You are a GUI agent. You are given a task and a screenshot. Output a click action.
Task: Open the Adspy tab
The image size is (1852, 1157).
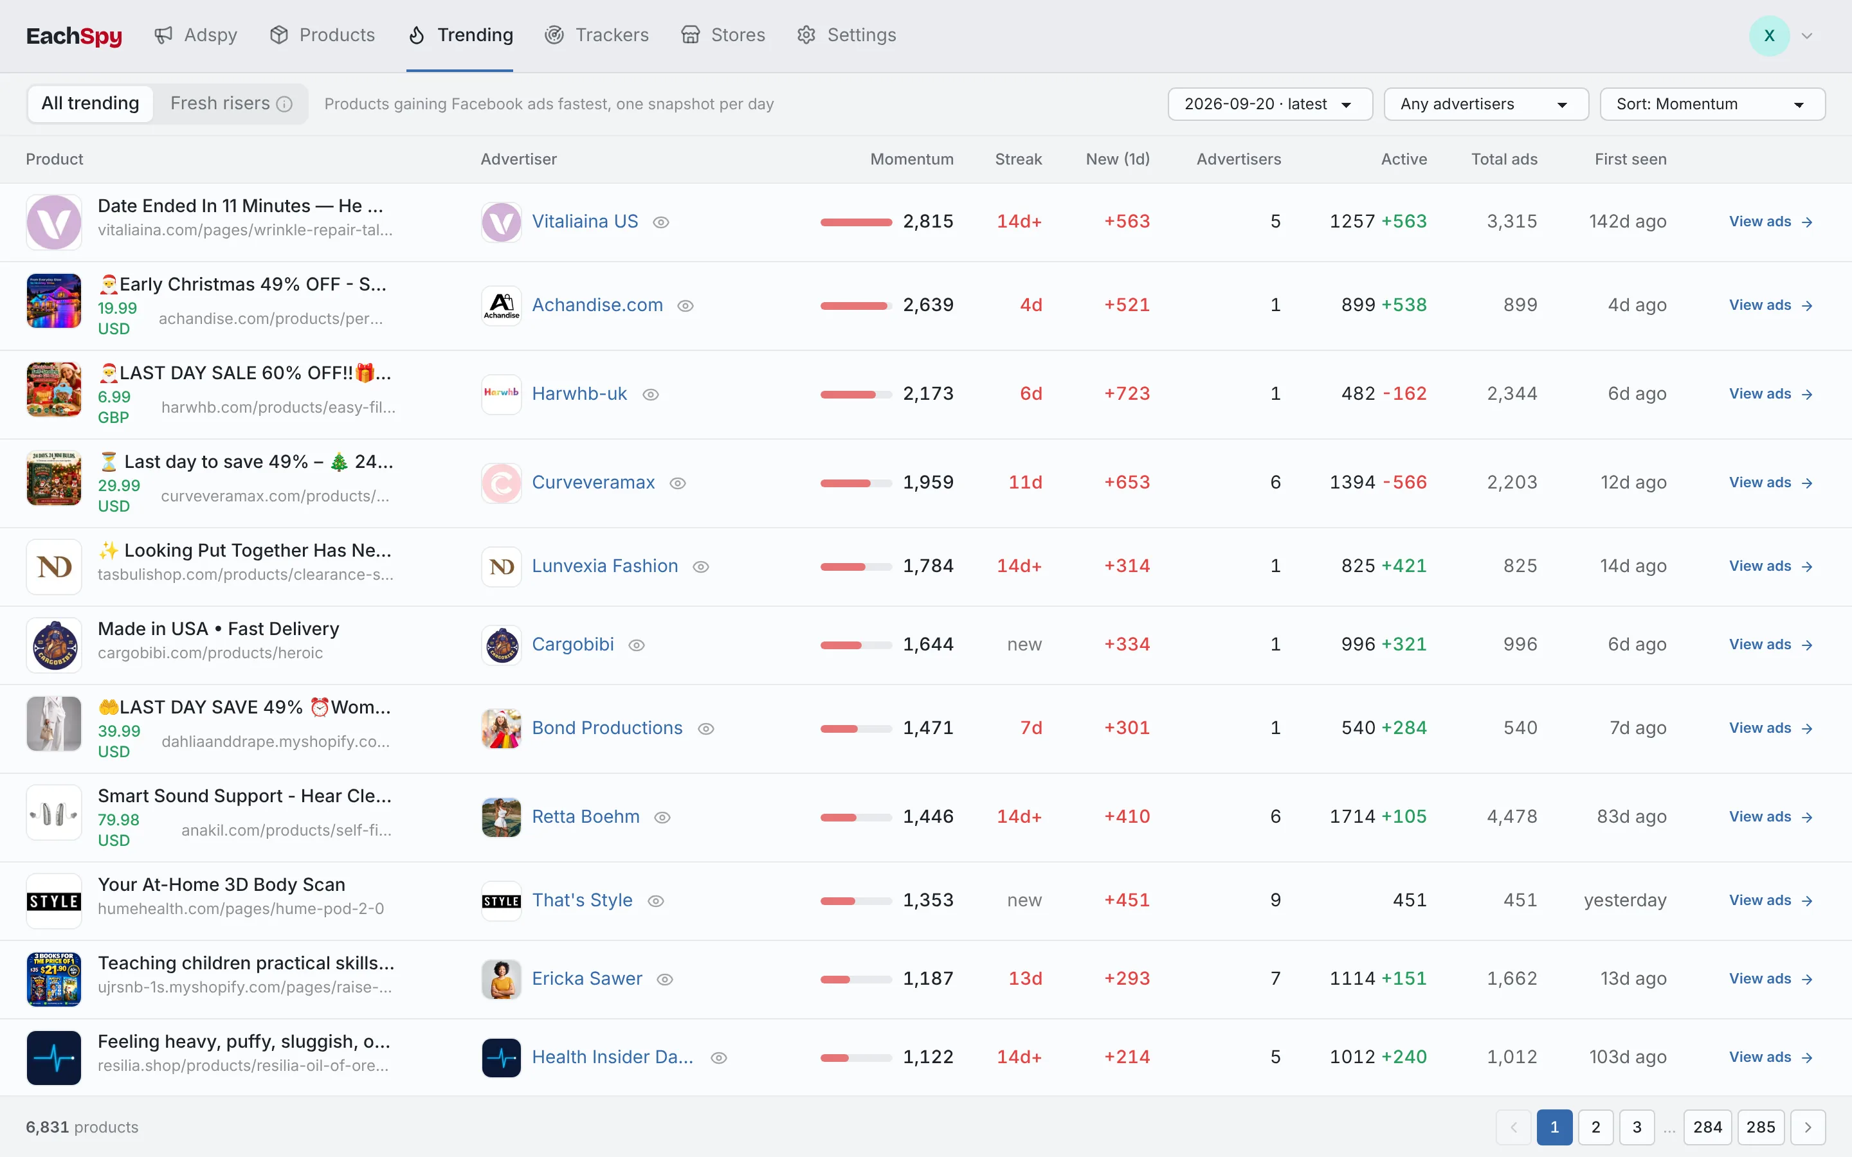pyautogui.click(x=196, y=35)
